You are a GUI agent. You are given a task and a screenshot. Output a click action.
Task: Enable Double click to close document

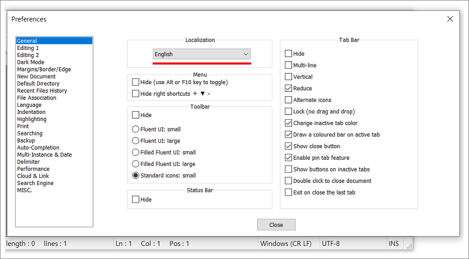pos(288,181)
